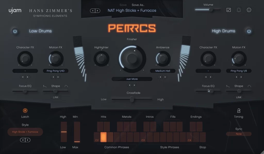
Task: Enable LINK under Low Drums Shape
Action: click(x=56, y=97)
